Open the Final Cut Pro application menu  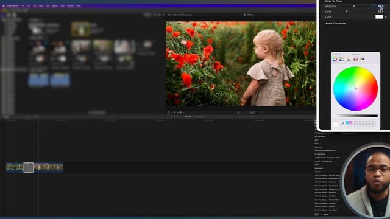[x=13, y=5]
